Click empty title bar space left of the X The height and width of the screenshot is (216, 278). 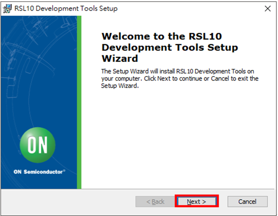pyautogui.click(x=200, y=8)
